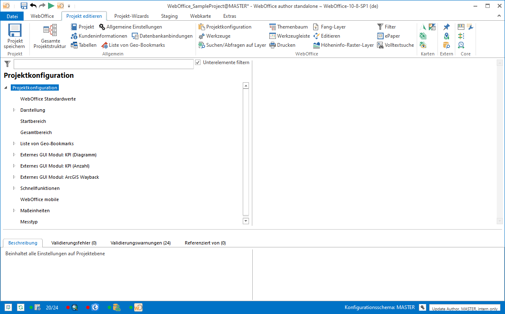Click the map layer eye icon in Karten
The image size is (505, 314).
pyautogui.click(x=423, y=45)
